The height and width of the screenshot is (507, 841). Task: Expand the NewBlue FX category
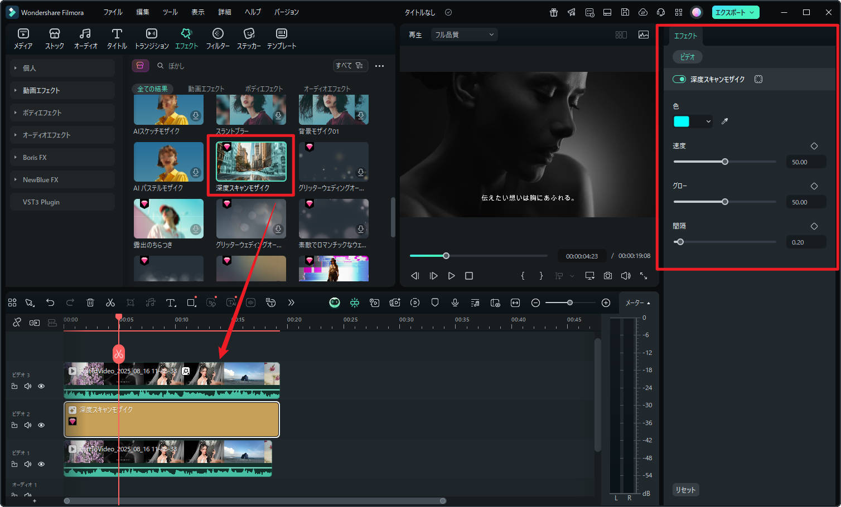[62, 179]
